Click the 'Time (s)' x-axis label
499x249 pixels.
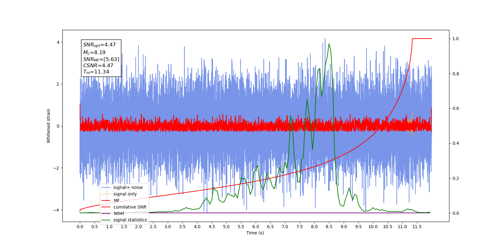255,233
